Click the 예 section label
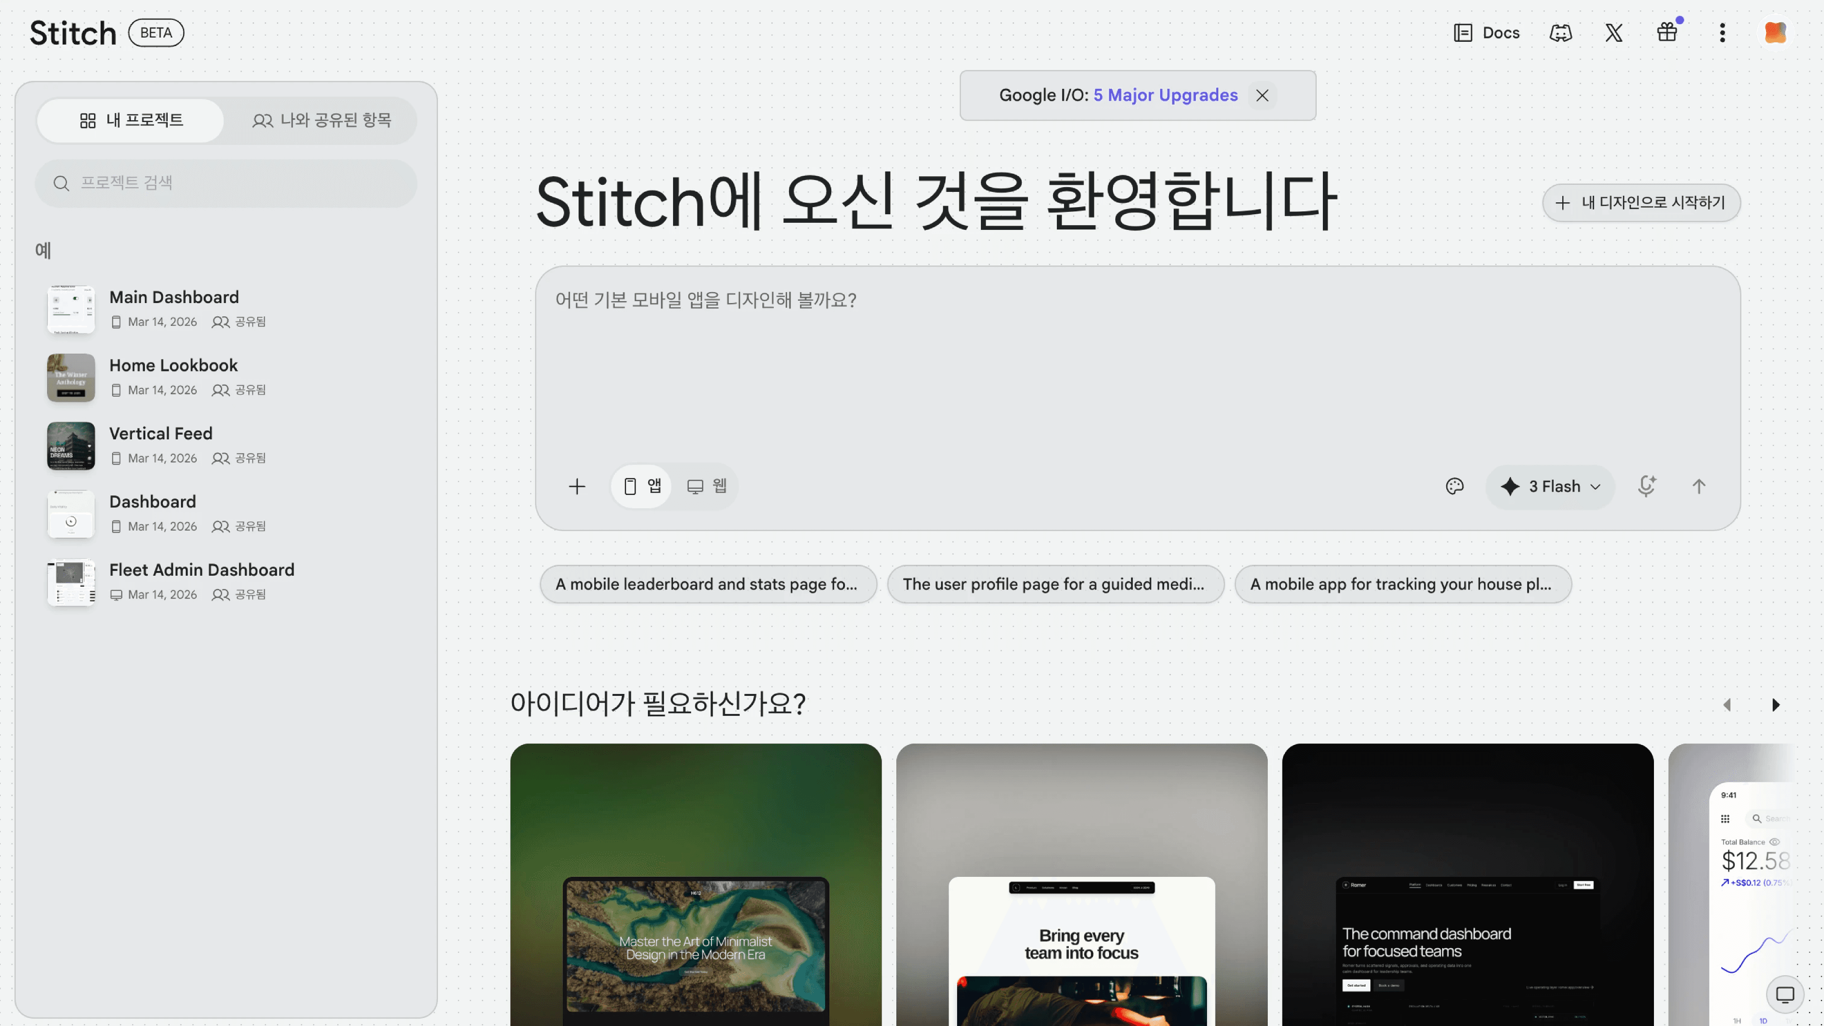Screen dimensions: 1824x1026 [43, 250]
